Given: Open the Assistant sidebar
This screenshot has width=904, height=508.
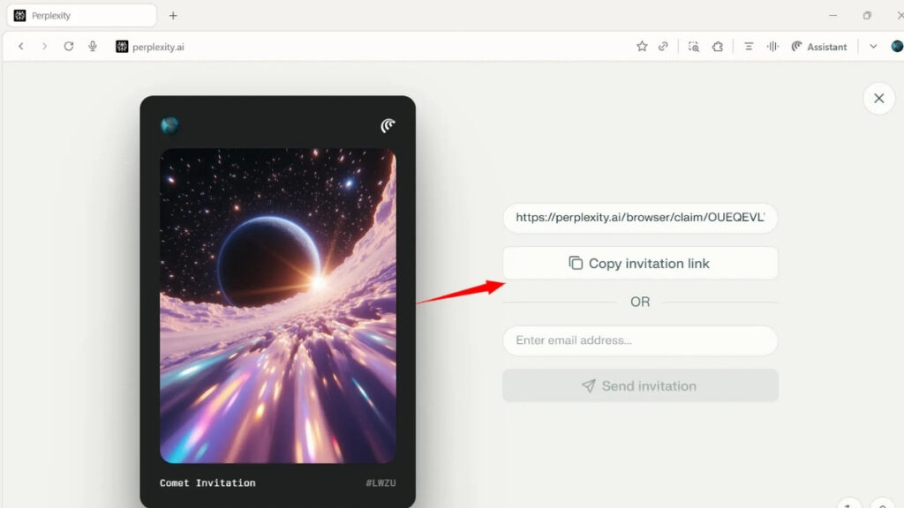Looking at the screenshot, I should coord(819,47).
